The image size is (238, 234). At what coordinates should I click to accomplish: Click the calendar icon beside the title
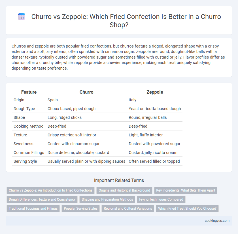(x=22, y=16)
